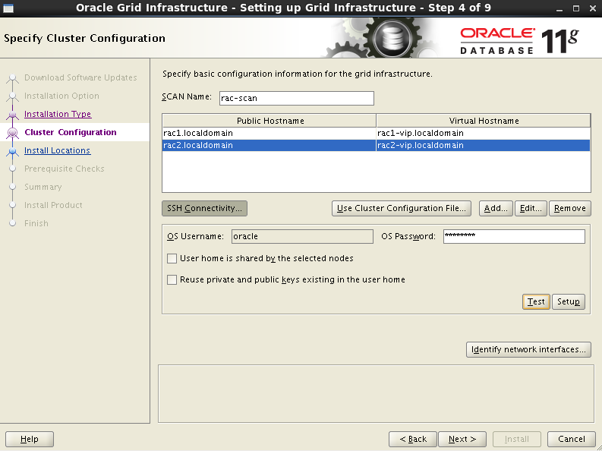The width and height of the screenshot is (602, 451).
Task: Select the Cluster Configuration step
Action: coord(71,132)
